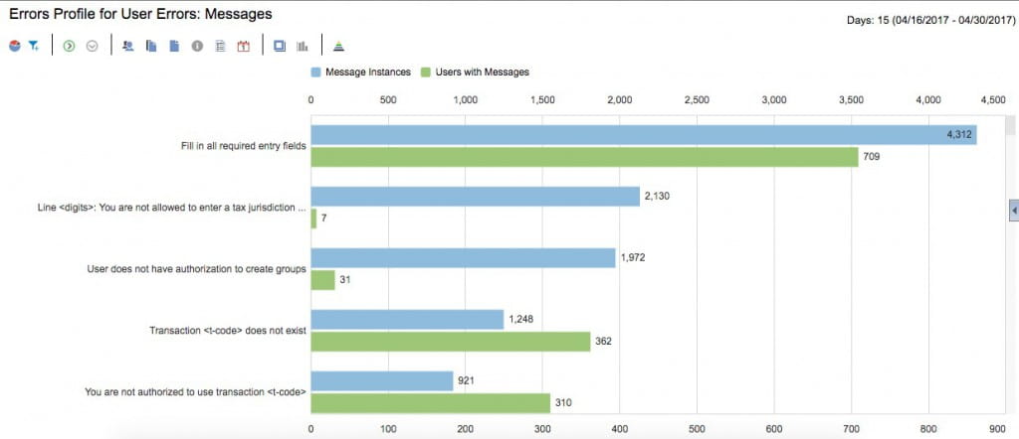Click the 4,312 Message Instances bar

[x=643, y=135]
